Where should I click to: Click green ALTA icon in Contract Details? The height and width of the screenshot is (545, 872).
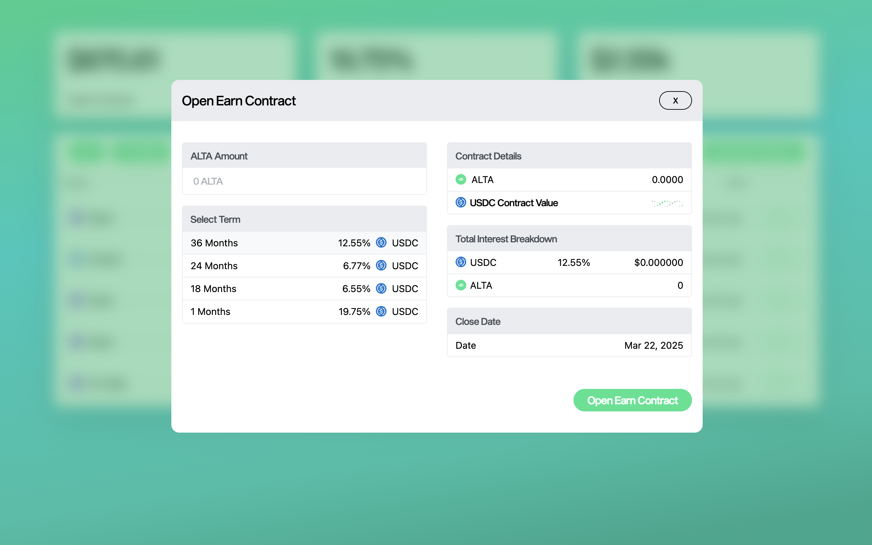click(x=461, y=179)
